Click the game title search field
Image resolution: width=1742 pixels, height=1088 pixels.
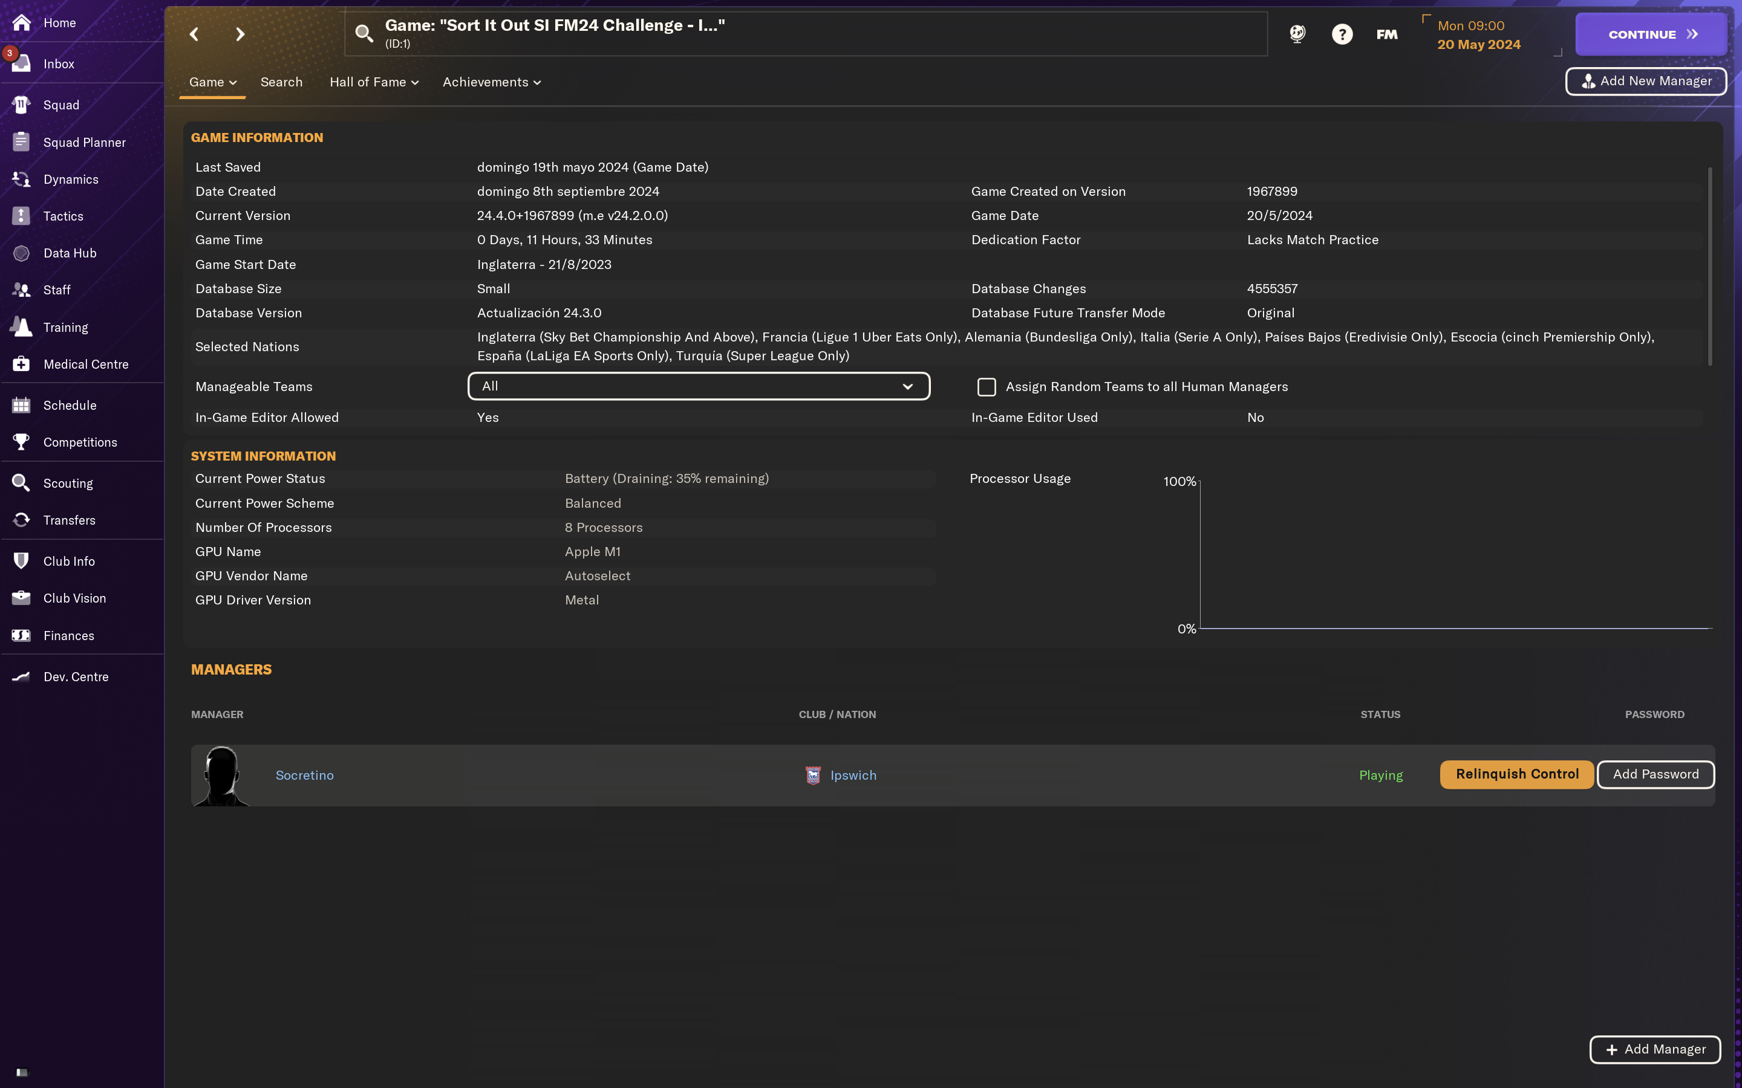[x=806, y=33]
